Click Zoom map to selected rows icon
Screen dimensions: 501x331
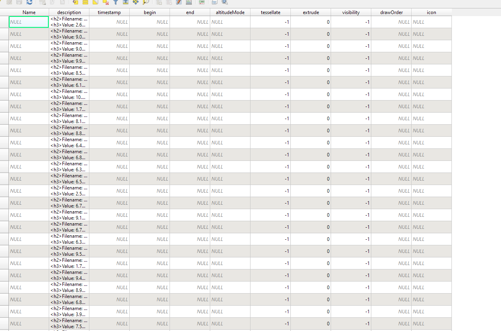pos(145,2)
